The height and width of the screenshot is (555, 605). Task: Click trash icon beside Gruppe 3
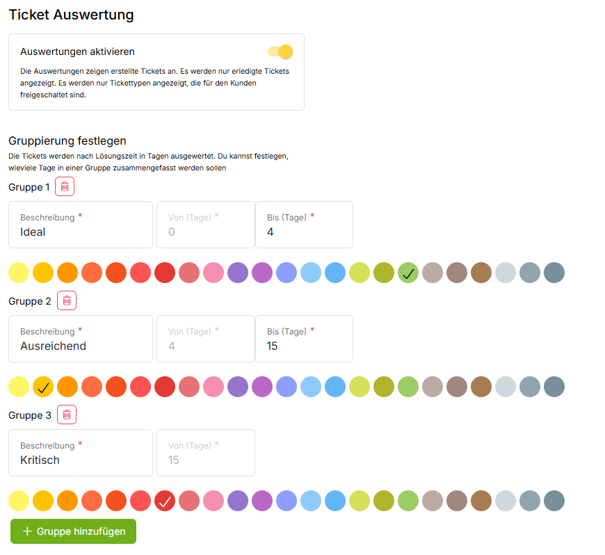click(x=67, y=415)
